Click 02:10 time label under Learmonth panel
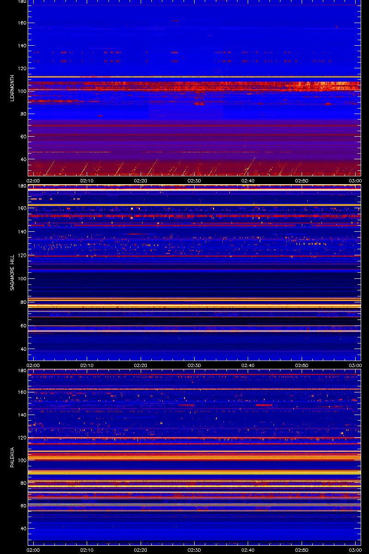This screenshot has width=369, height=554. 87,181
